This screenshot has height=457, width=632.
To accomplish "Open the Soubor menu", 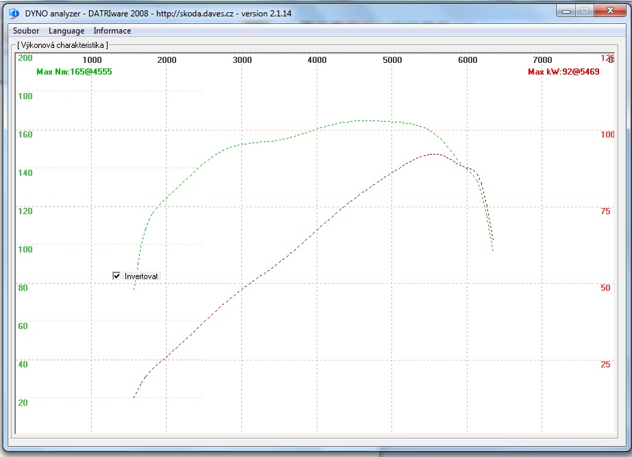I will (26, 31).
